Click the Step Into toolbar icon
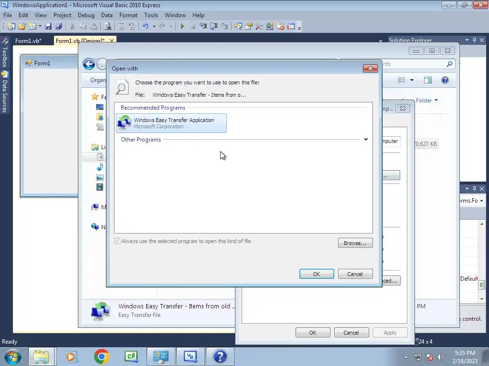Viewport: 489px width, 366px height. point(203,27)
